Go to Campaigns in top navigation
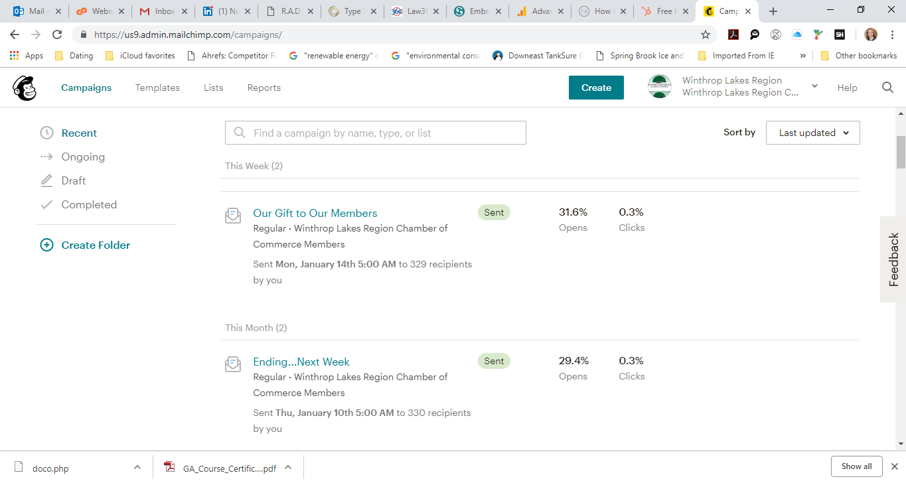Image resolution: width=906 pixels, height=481 pixels. tap(86, 88)
